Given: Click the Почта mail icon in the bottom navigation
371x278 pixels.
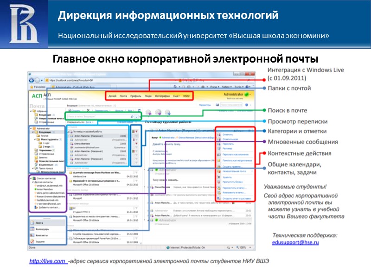Looking at the screenshot, I should coord(32,223).
